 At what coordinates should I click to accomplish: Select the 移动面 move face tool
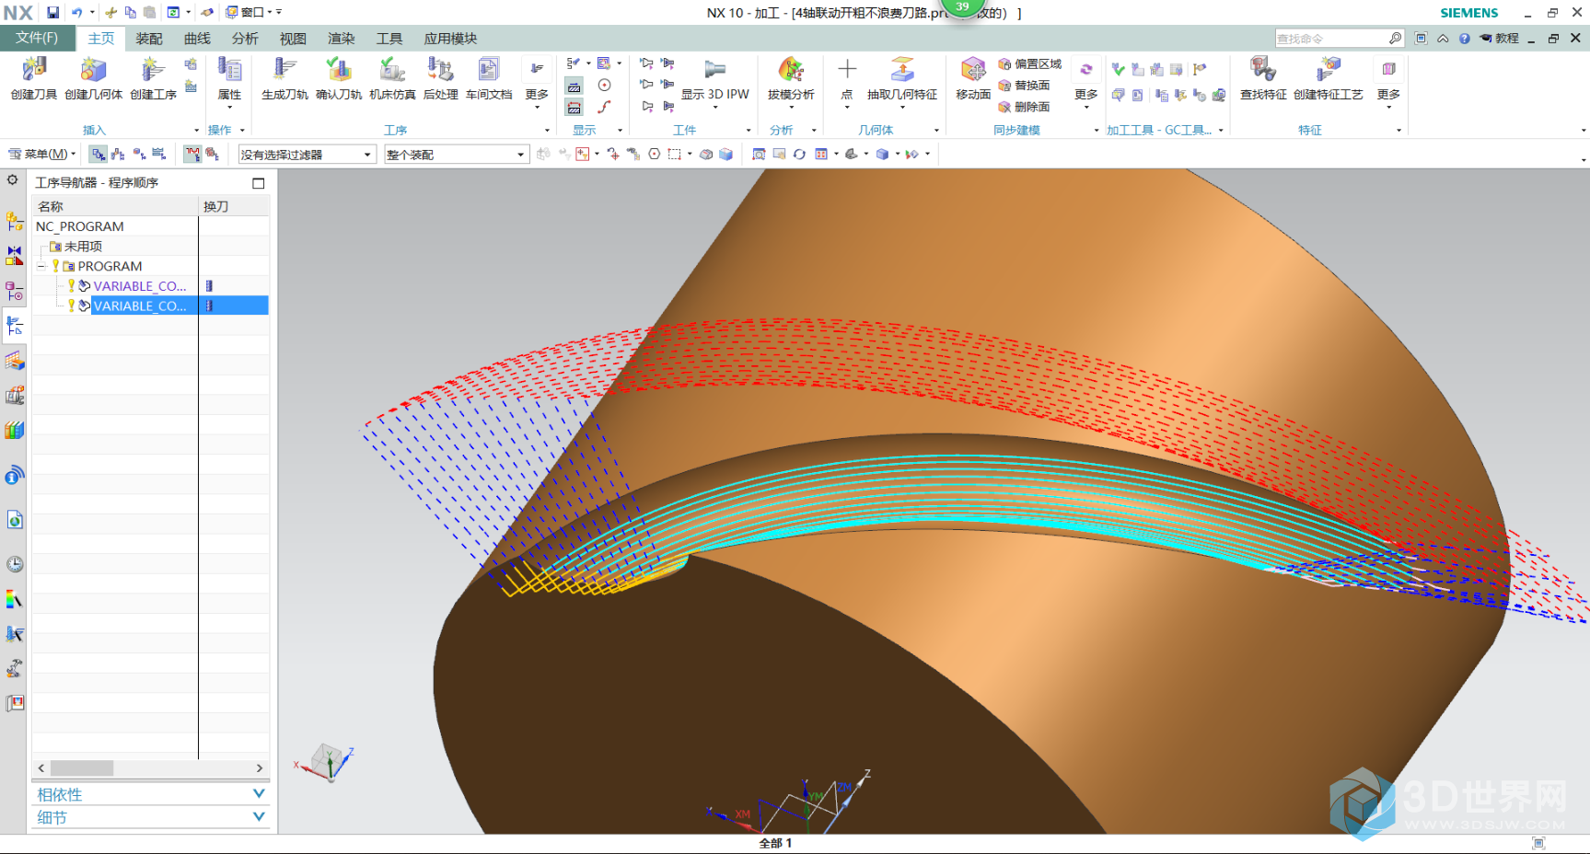pos(973,77)
